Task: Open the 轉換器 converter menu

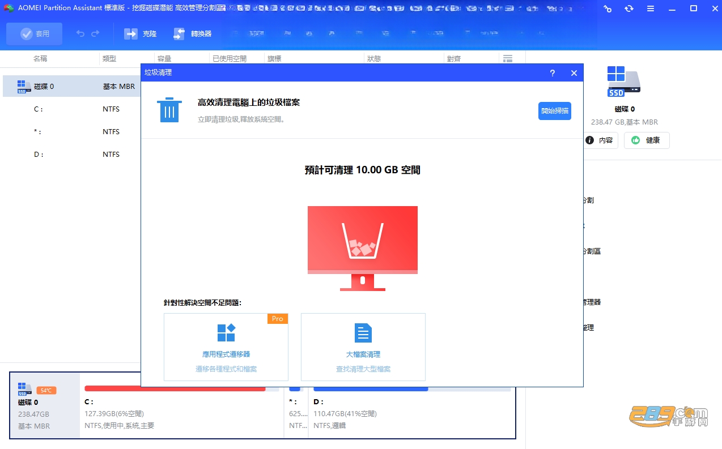Action: tap(193, 34)
